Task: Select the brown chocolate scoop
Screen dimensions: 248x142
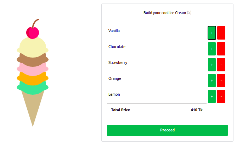Action: (x=32, y=59)
